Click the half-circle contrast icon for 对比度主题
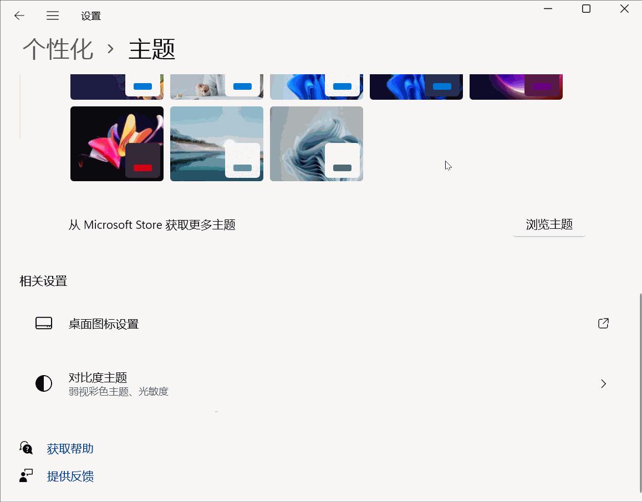 click(44, 383)
